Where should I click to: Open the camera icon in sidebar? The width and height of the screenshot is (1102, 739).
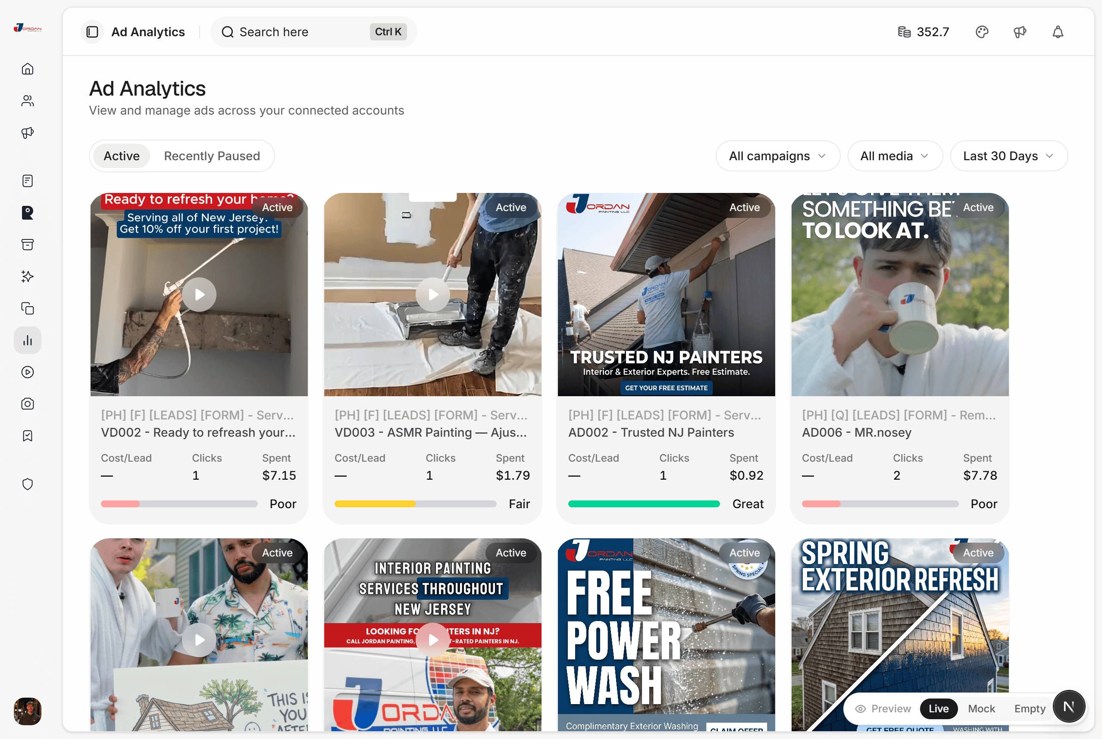pyautogui.click(x=27, y=404)
